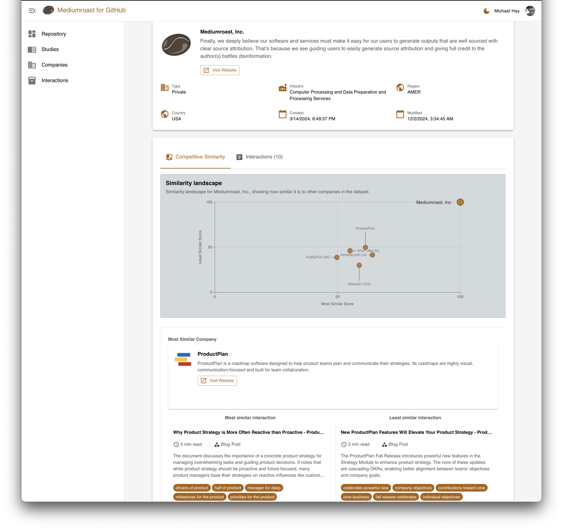Visit the ProductPlan website
Image resolution: width=563 pixels, height=530 pixels.
[x=217, y=380]
